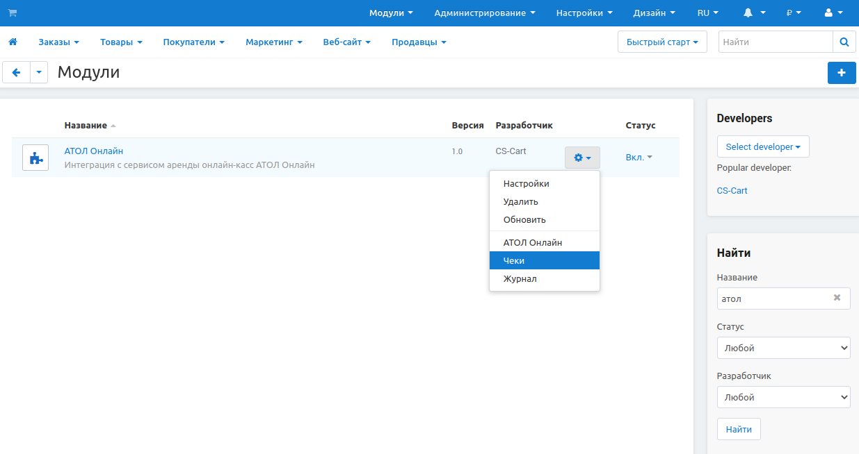Image resolution: width=859 pixels, height=454 pixels.
Task: Clear the Название search field
Action: [x=837, y=298]
